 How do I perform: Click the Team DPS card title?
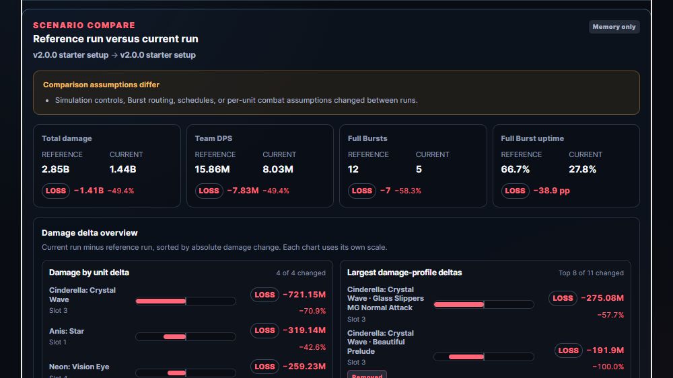tap(213, 138)
